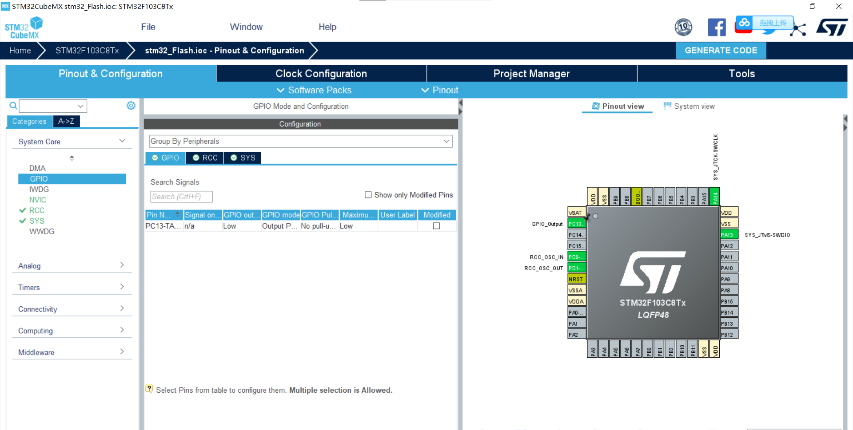The image size is (853, 430).
Task: Click the search magnifier icon
Action: [13, 106]
